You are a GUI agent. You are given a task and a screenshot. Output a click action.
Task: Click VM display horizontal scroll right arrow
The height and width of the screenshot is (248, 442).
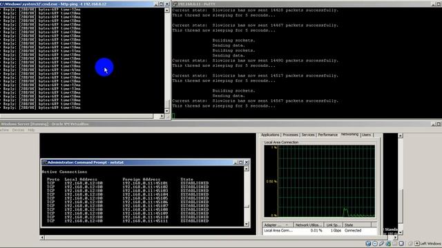pos(396,238)
